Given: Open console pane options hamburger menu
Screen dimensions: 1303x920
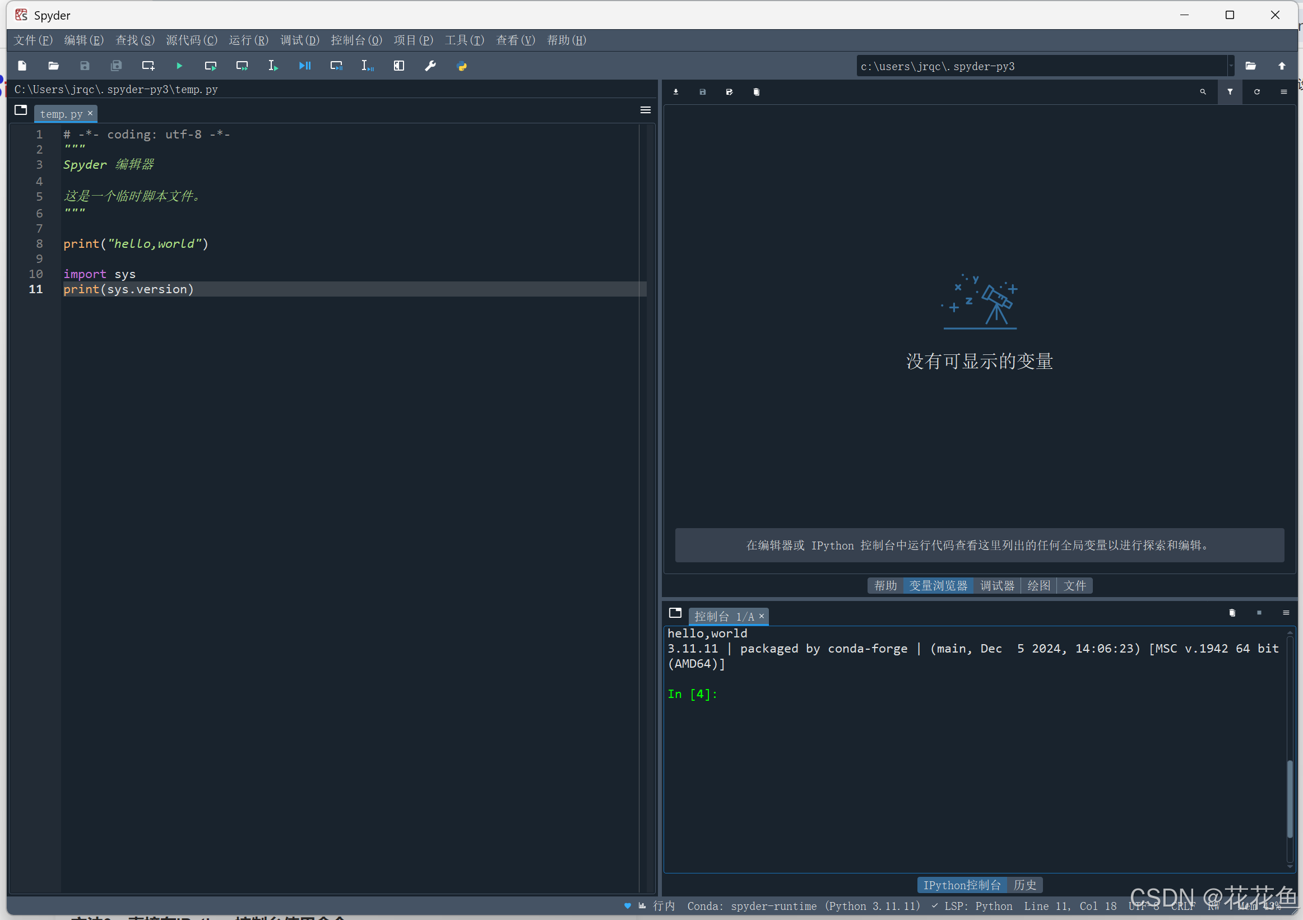Looking at the screenshot, I should (x=1286, y=612).
